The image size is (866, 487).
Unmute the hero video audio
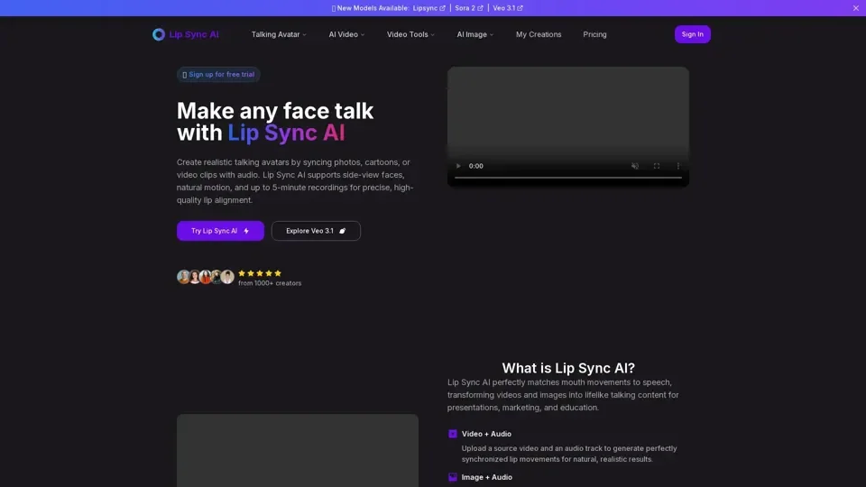click(635, 166)
